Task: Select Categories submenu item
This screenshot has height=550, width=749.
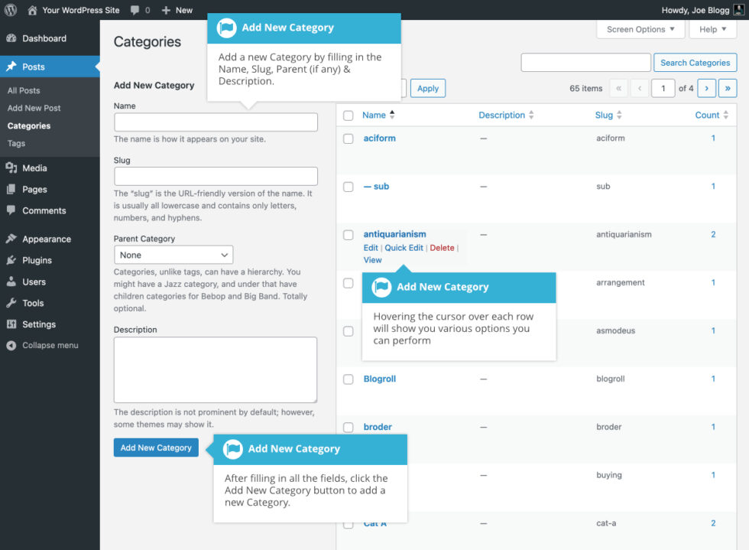Action: point(29,125)
